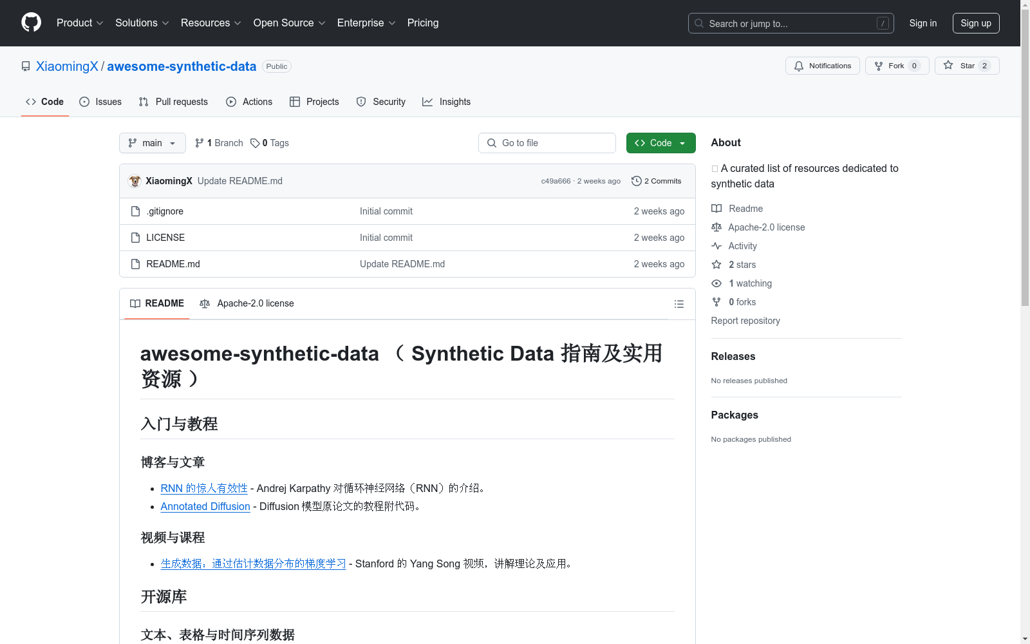Open the Actions tab

[x=249, y=102]
